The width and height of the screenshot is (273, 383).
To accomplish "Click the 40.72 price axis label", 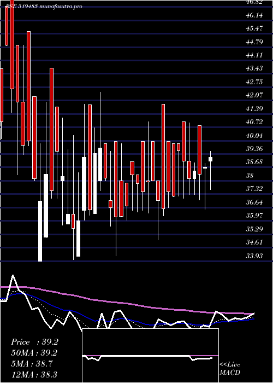I will (x=254, y=122).
